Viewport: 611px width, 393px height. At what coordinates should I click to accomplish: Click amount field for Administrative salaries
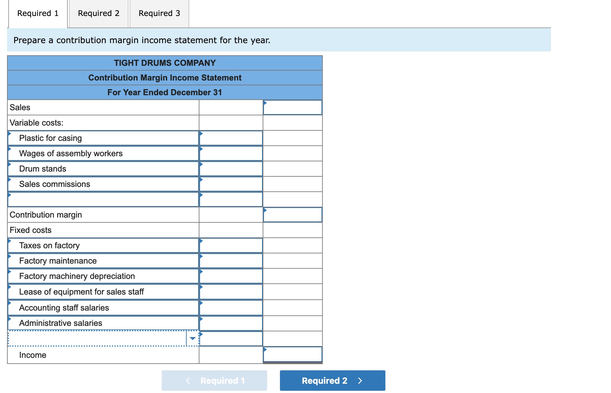click(x=231, y=323)
